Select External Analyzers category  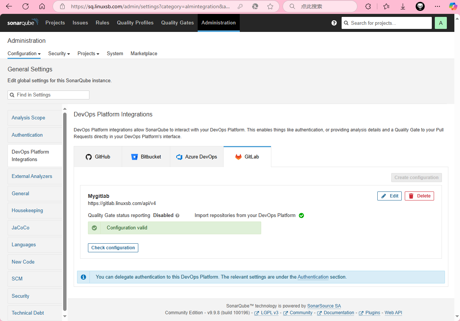point(35,176)
